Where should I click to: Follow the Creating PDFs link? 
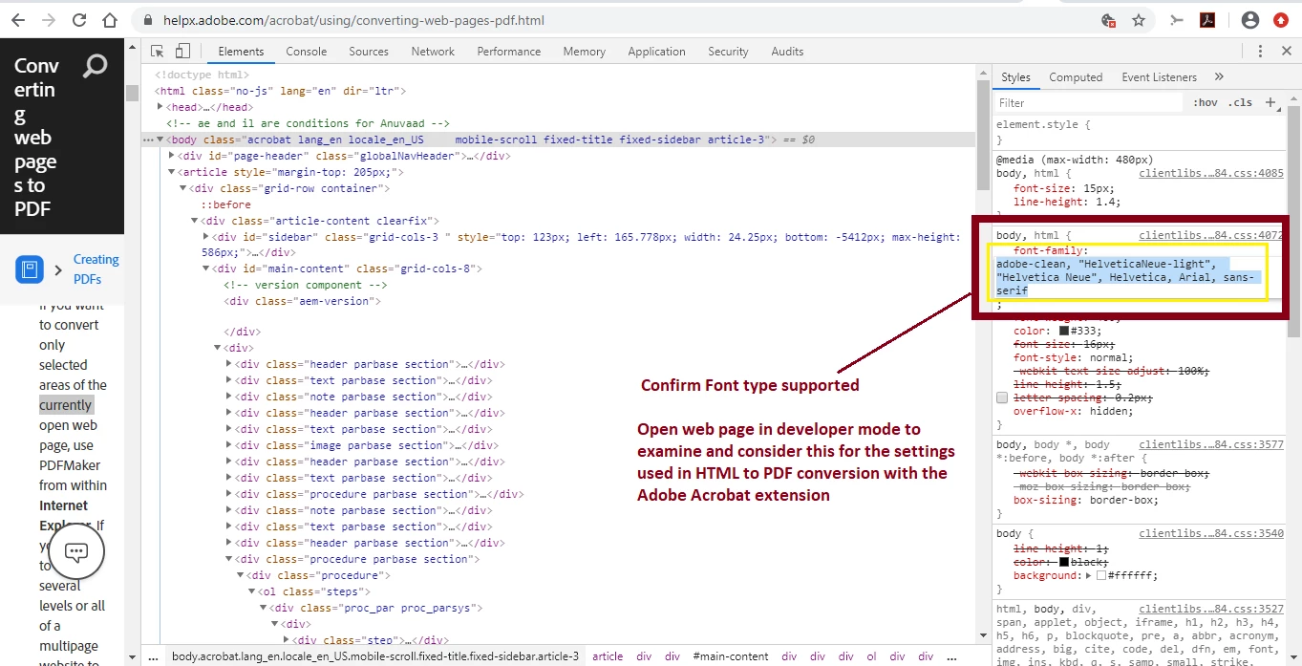96,269
